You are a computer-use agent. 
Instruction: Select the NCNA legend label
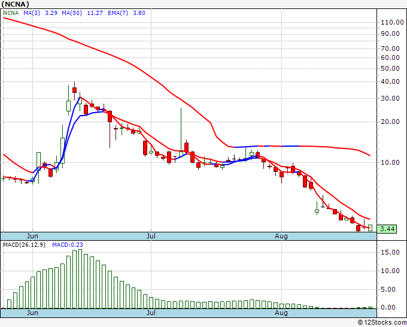tap(11, 13)
